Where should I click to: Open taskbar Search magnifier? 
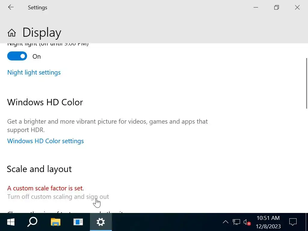pyautogui.click(x=32, y=222)
